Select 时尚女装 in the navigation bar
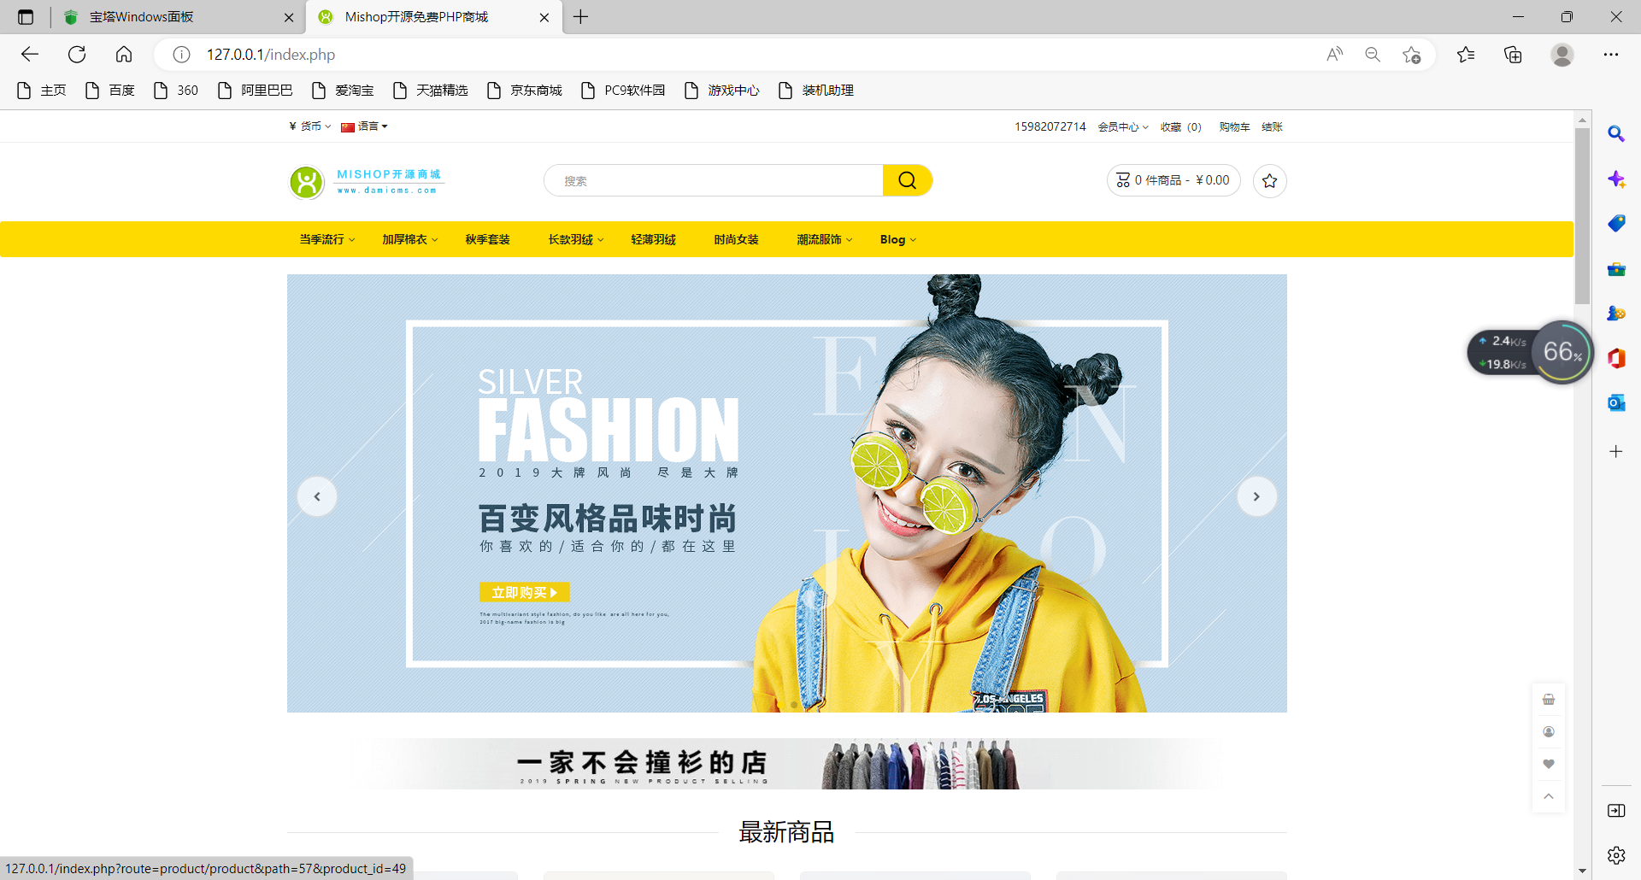 [736, 239]
